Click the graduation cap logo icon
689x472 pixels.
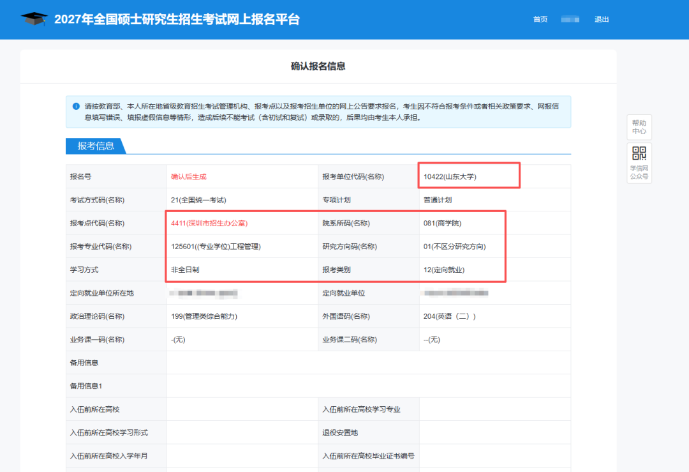point(34,19)
